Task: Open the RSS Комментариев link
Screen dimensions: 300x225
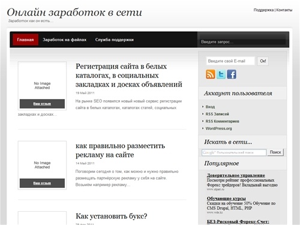Action: 222,121
